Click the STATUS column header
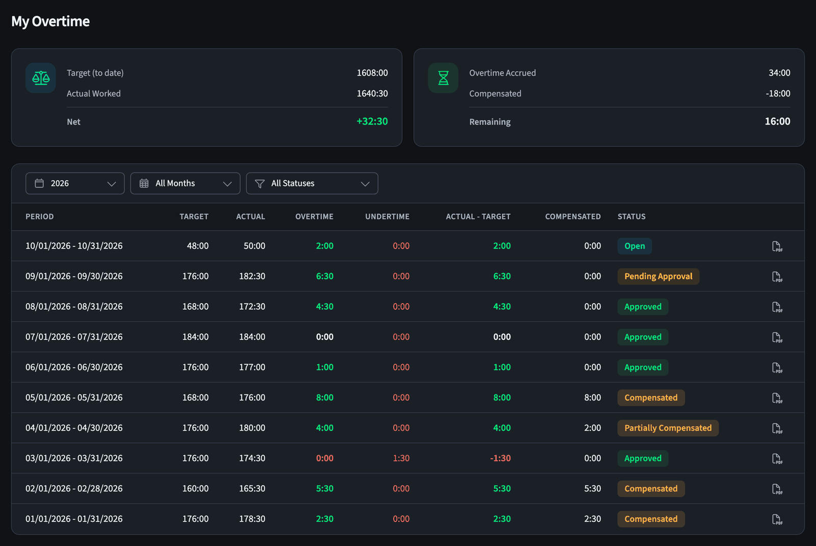 631,216
